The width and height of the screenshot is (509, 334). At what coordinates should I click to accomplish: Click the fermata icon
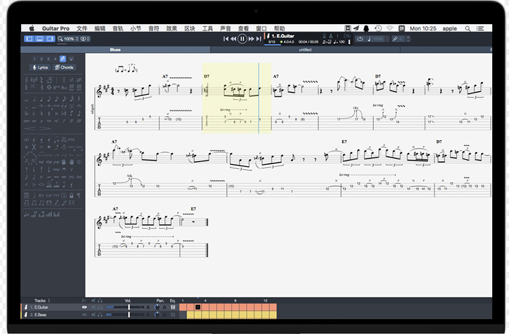[x=79, y=106]
